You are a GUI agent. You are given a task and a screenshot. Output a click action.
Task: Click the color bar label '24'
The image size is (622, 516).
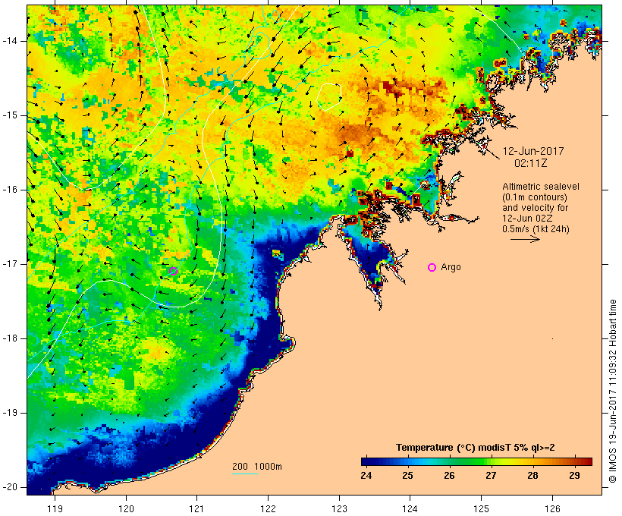[x=366, y=476]
